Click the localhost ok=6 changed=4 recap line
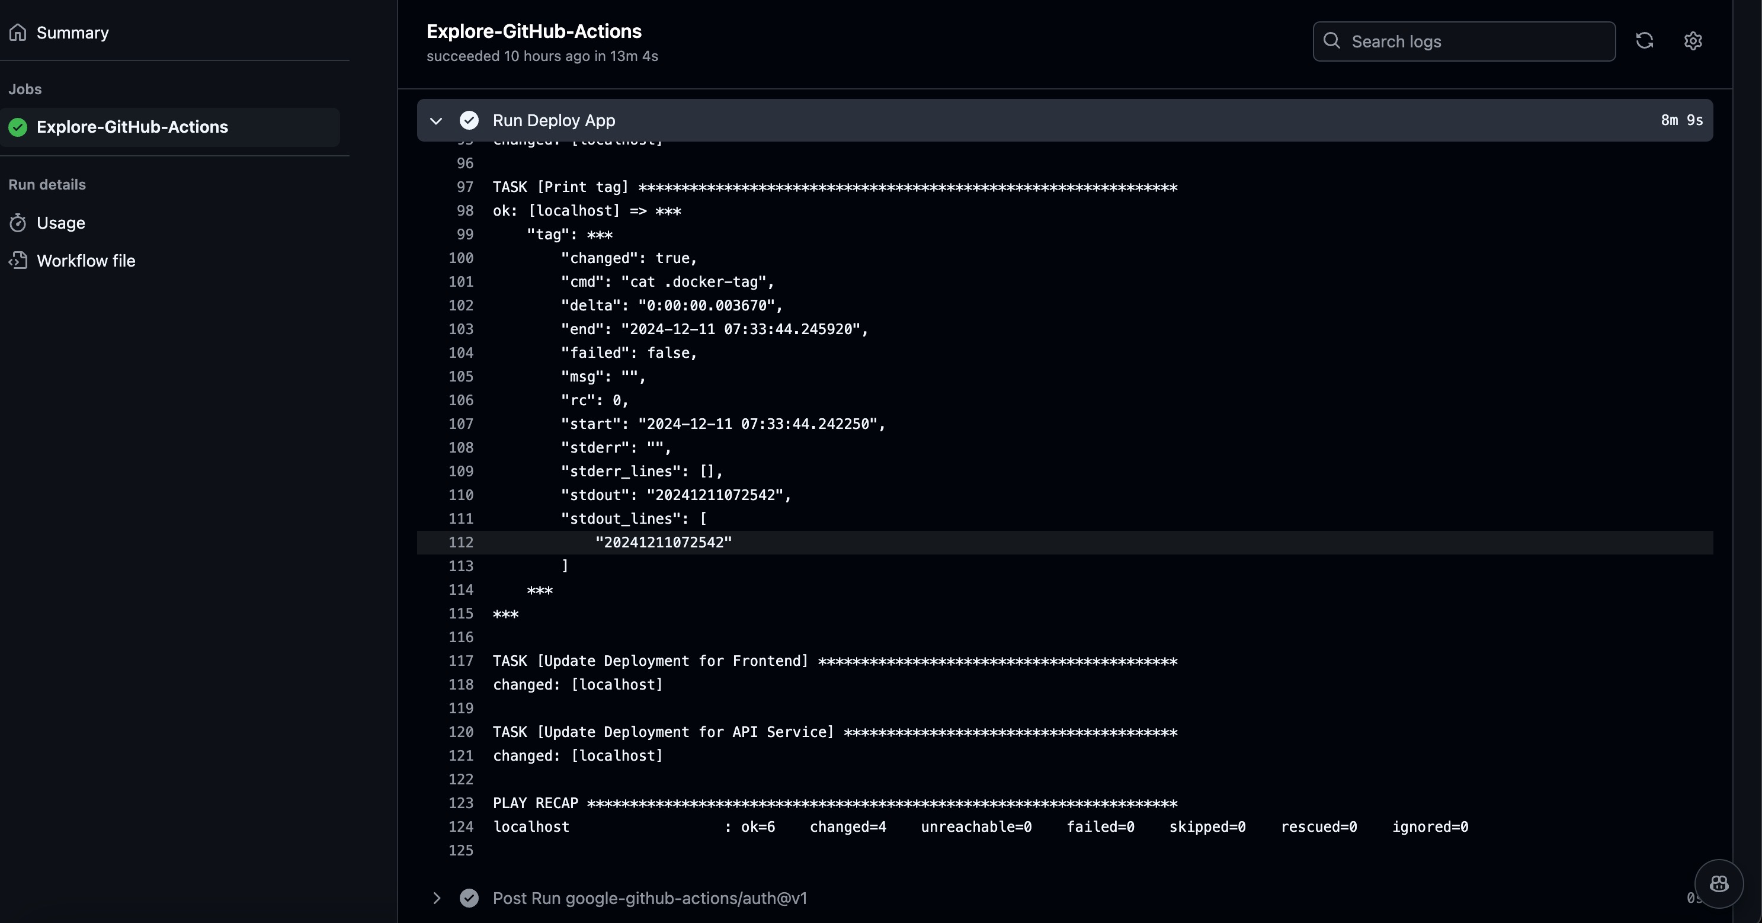This screenshot has height=923, width=1762. [x=981, y=827]
